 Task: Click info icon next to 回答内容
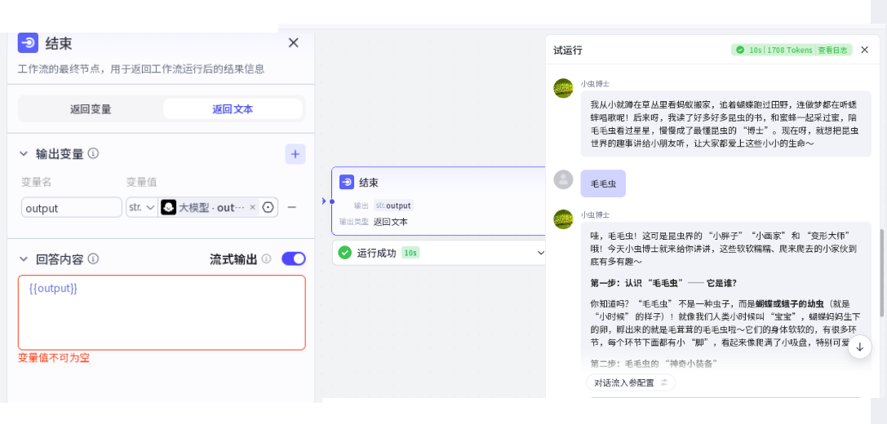pyautogui.click(x=94, y=258)
